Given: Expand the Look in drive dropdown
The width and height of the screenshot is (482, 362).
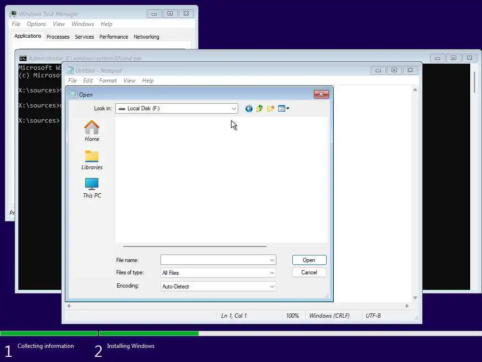Looking at the screenshot, I should click(233, 108).
